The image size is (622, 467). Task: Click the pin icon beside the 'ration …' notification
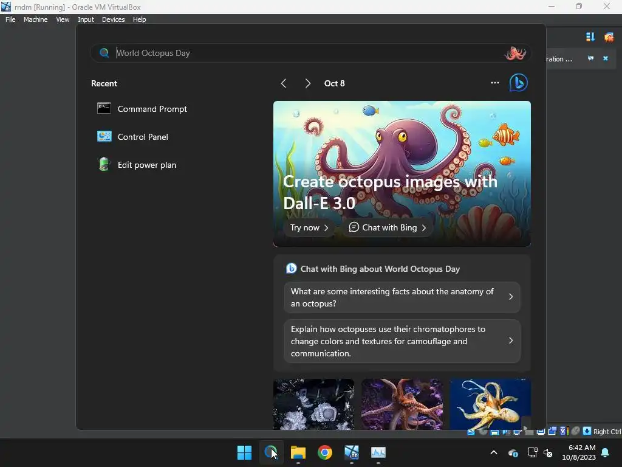[x=590, y=58]
